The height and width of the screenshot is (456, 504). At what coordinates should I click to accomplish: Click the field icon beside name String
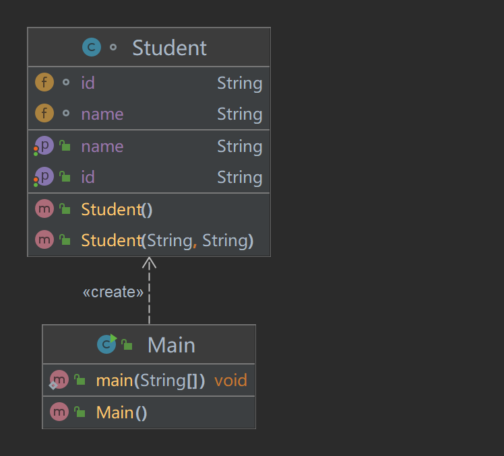[x=44, y=114]
